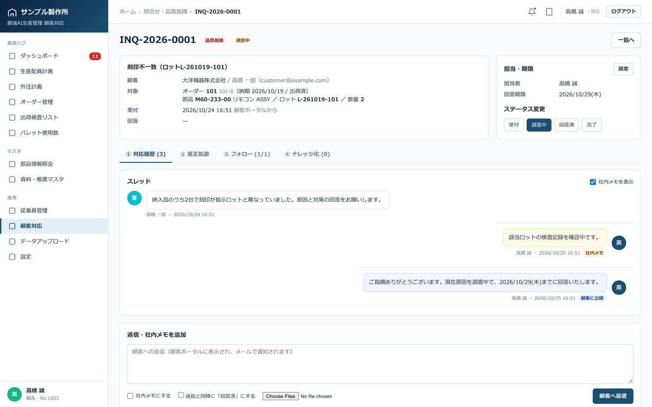This screenshot has width=652, height=407.
Task: Click the 問合せ・品質指摘 breadcrumb link
Action: click(x=165, y=12)
